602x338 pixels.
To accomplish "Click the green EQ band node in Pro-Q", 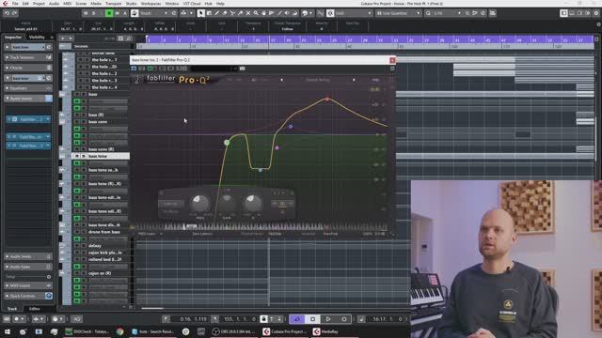I will point(227,143).
